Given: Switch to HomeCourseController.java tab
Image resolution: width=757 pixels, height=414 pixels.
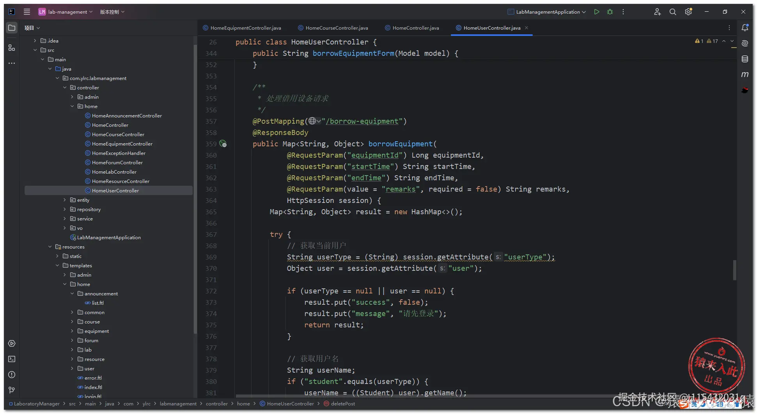Looking at the screenshot, I should pos(333,28).
